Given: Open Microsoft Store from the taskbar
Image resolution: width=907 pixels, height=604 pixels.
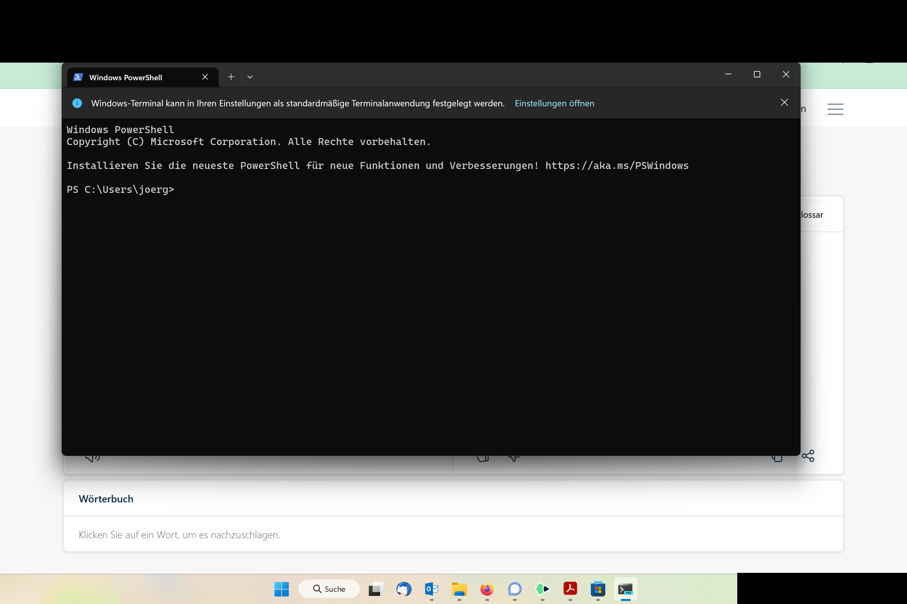Looking at the screenshot, I should click(598, 589).
